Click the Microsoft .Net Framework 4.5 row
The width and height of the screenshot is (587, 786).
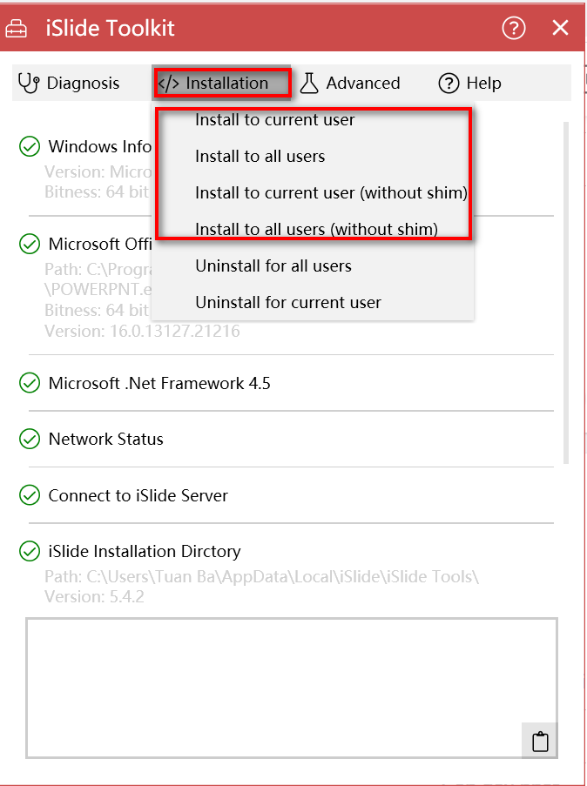tap(291, 384)
